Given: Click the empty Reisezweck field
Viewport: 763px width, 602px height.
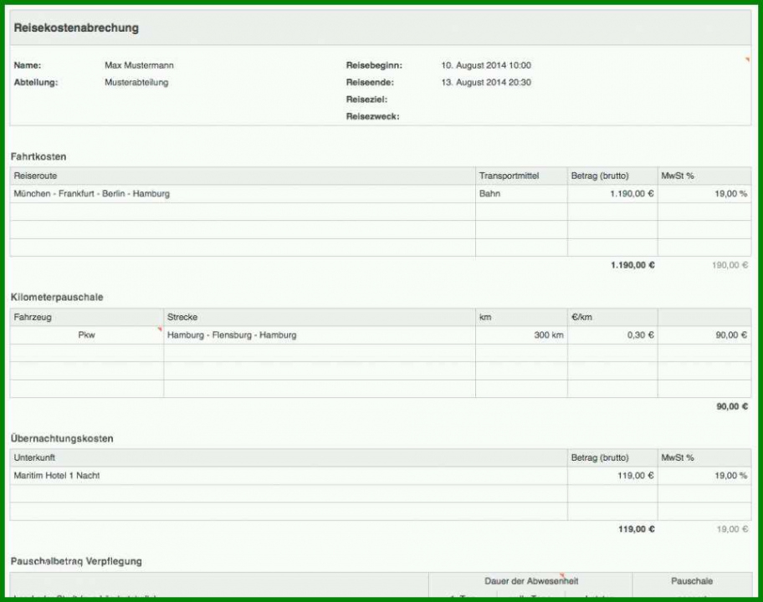Looking at the screenshot, I should [535, 116].
